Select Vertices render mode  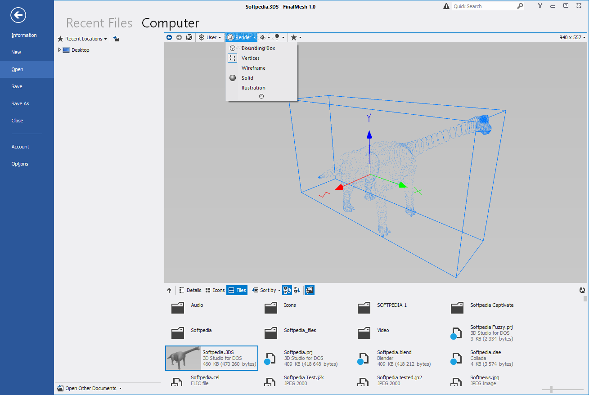tap(261, 58)
